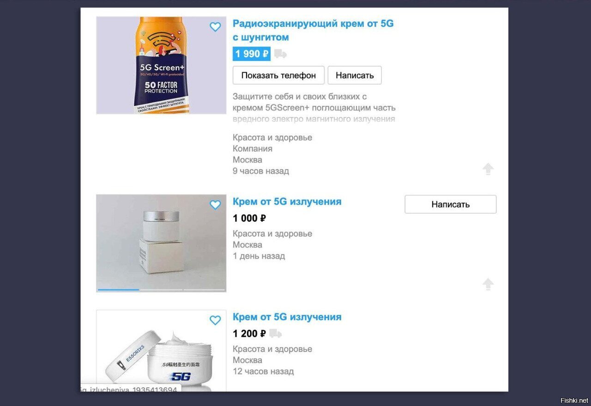This screenshot has width=591, height=406.
Task: Click Написать button beside Показать телефон
Action: [x=355, y=75]
